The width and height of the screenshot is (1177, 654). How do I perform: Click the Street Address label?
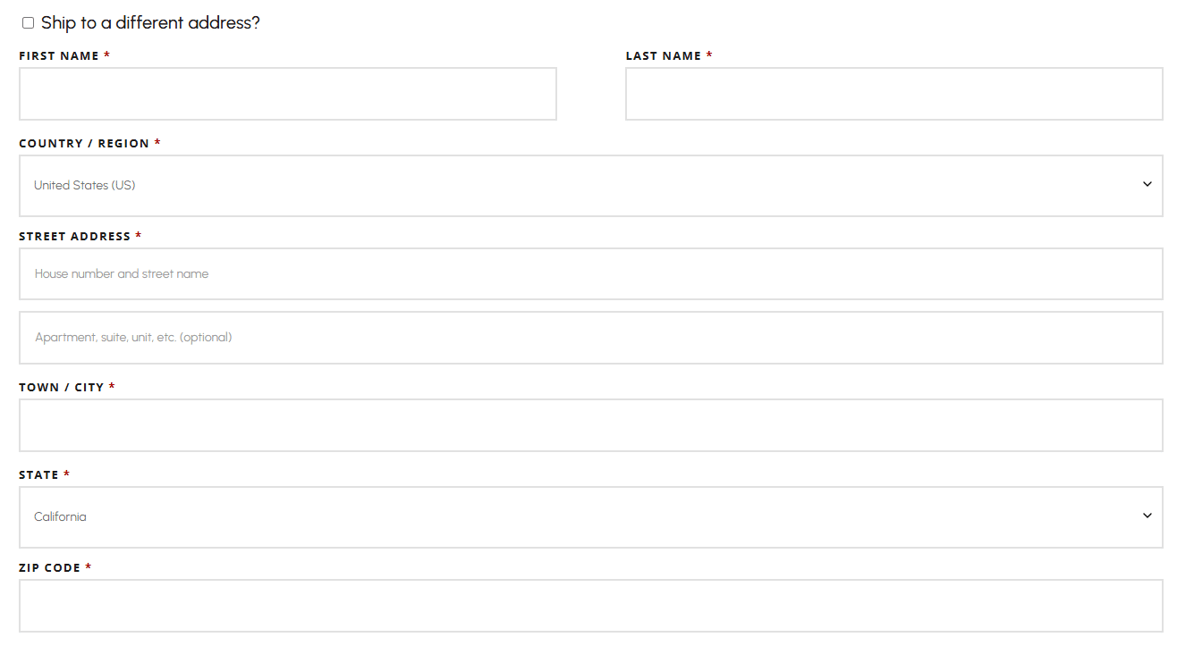click(x=76, y=236)
